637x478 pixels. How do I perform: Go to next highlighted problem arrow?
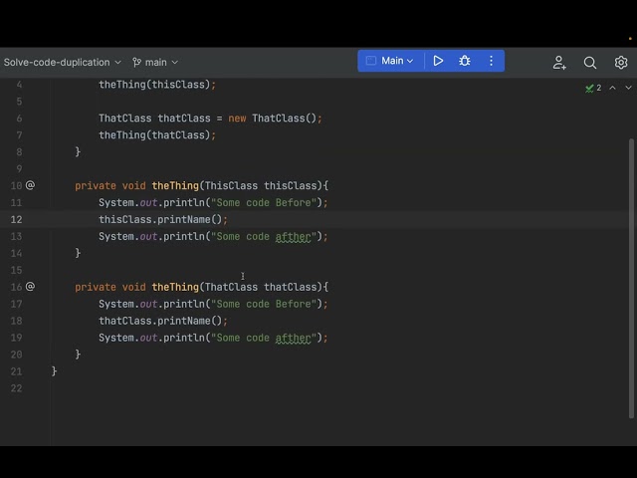click(x=628, y=88)
